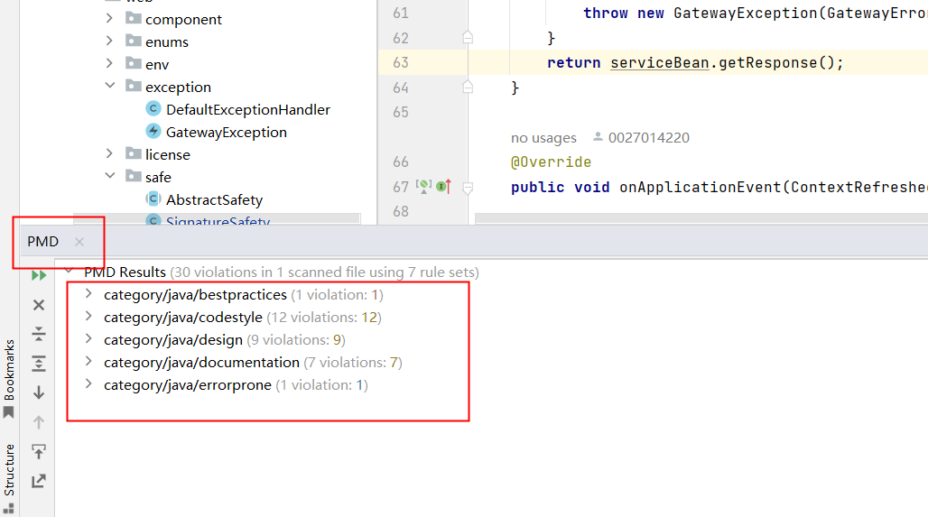The width and height of the screenshot is (928, 517).
Task: Click GatewayException in throw statement
Action: 745,13
